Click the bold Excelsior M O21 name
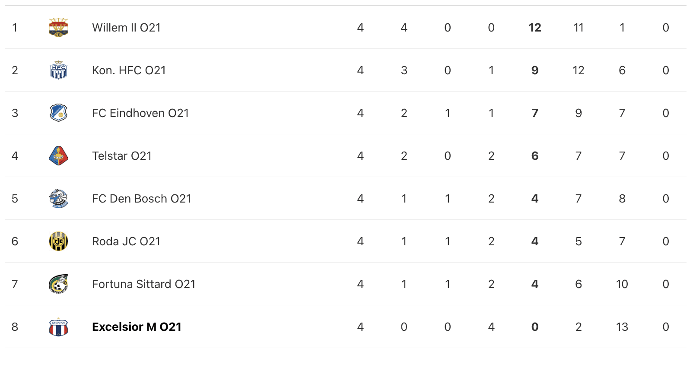693x374 pixels. [x=137, y=327]
